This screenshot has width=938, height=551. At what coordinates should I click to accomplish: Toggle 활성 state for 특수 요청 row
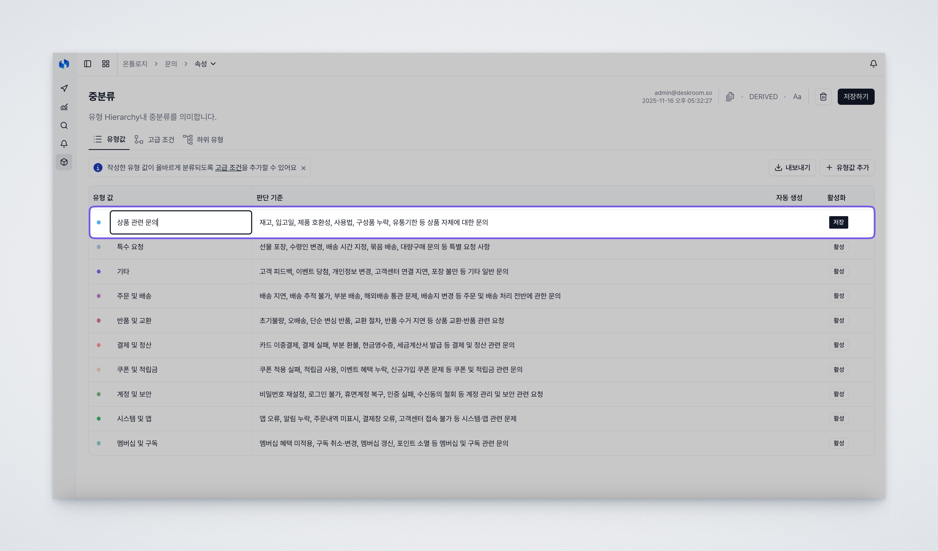coord(838,247)
